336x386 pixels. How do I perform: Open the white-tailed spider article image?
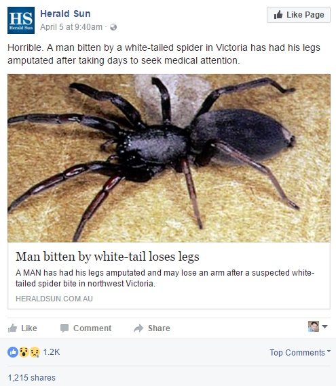coord(169,158)
